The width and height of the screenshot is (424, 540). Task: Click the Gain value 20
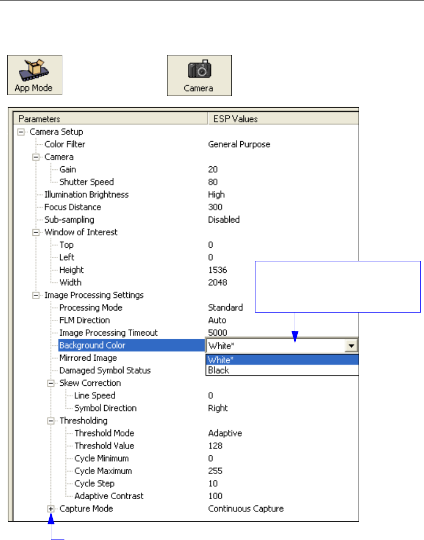[x=213, y=169]
